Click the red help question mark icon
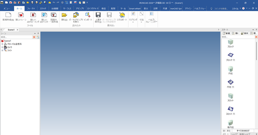258x135 pixels. pos(243,9)
